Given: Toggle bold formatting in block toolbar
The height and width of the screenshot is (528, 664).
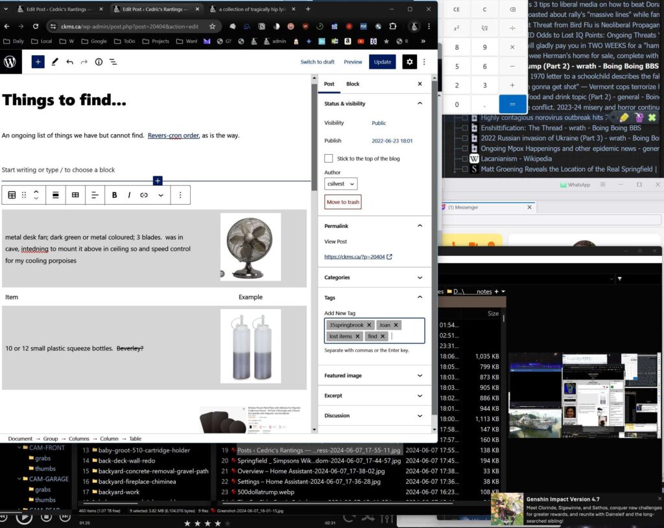Looking at the screenshot, I should [x=115, y=195].
